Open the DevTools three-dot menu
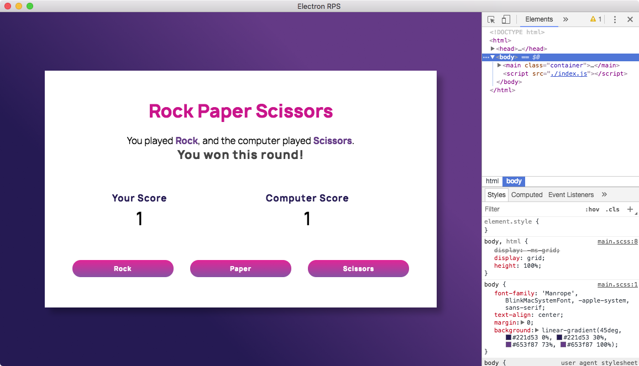The height and width of the screenshot is (366, 639). coord(615,19)
